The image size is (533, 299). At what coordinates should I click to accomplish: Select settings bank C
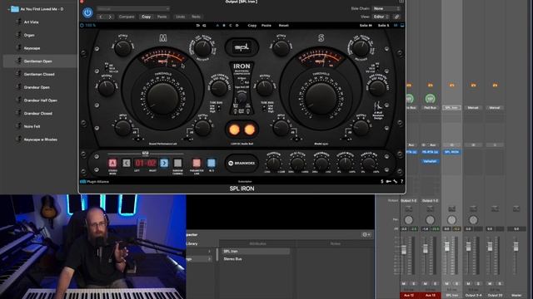pos(231,26)
